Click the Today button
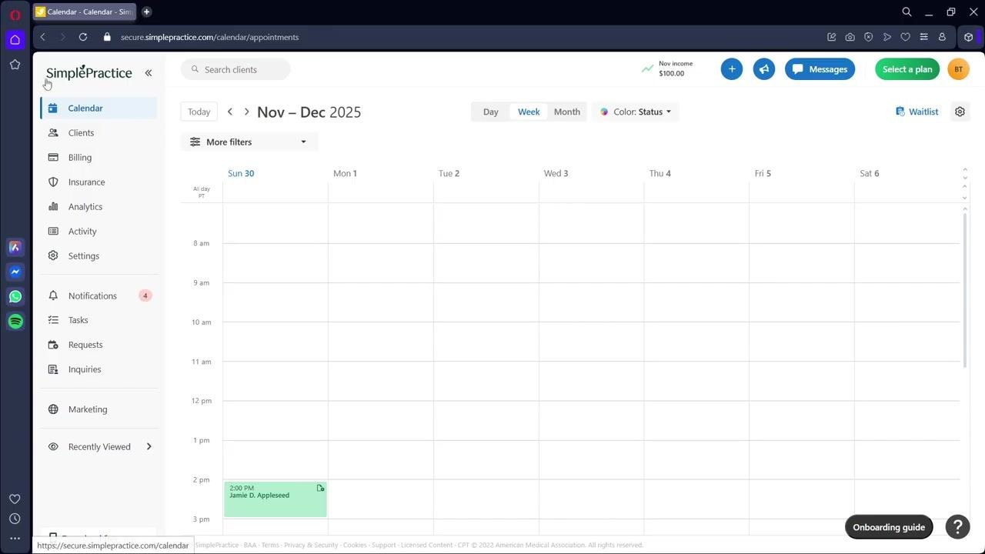 coord(199,112)
